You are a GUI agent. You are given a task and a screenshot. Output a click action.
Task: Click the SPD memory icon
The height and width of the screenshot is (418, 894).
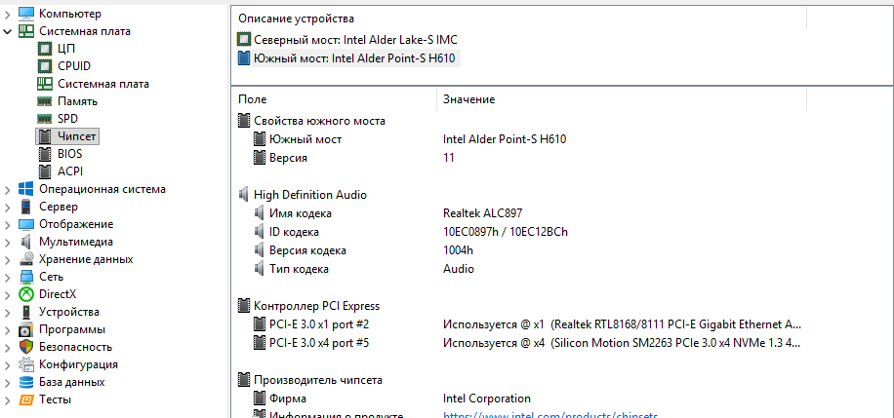(45, 119)
